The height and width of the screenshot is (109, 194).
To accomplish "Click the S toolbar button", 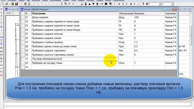I will tap(123, 4).
